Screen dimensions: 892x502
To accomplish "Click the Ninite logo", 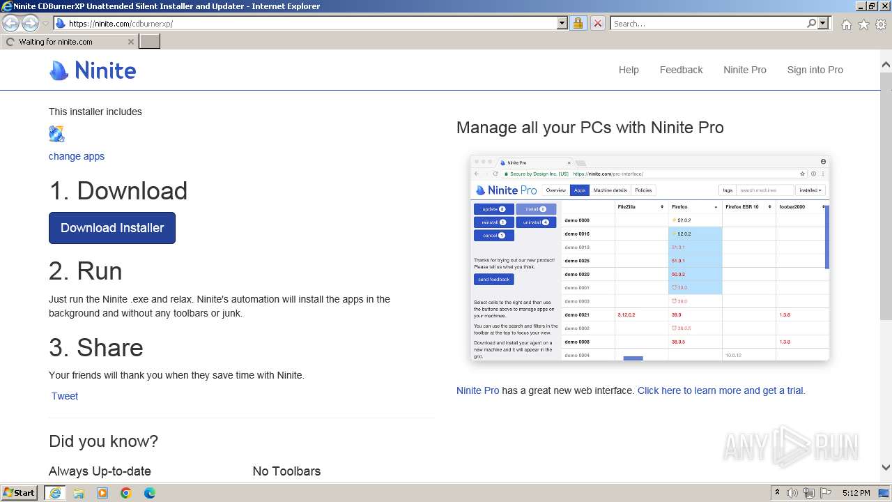I will [93, 70].
